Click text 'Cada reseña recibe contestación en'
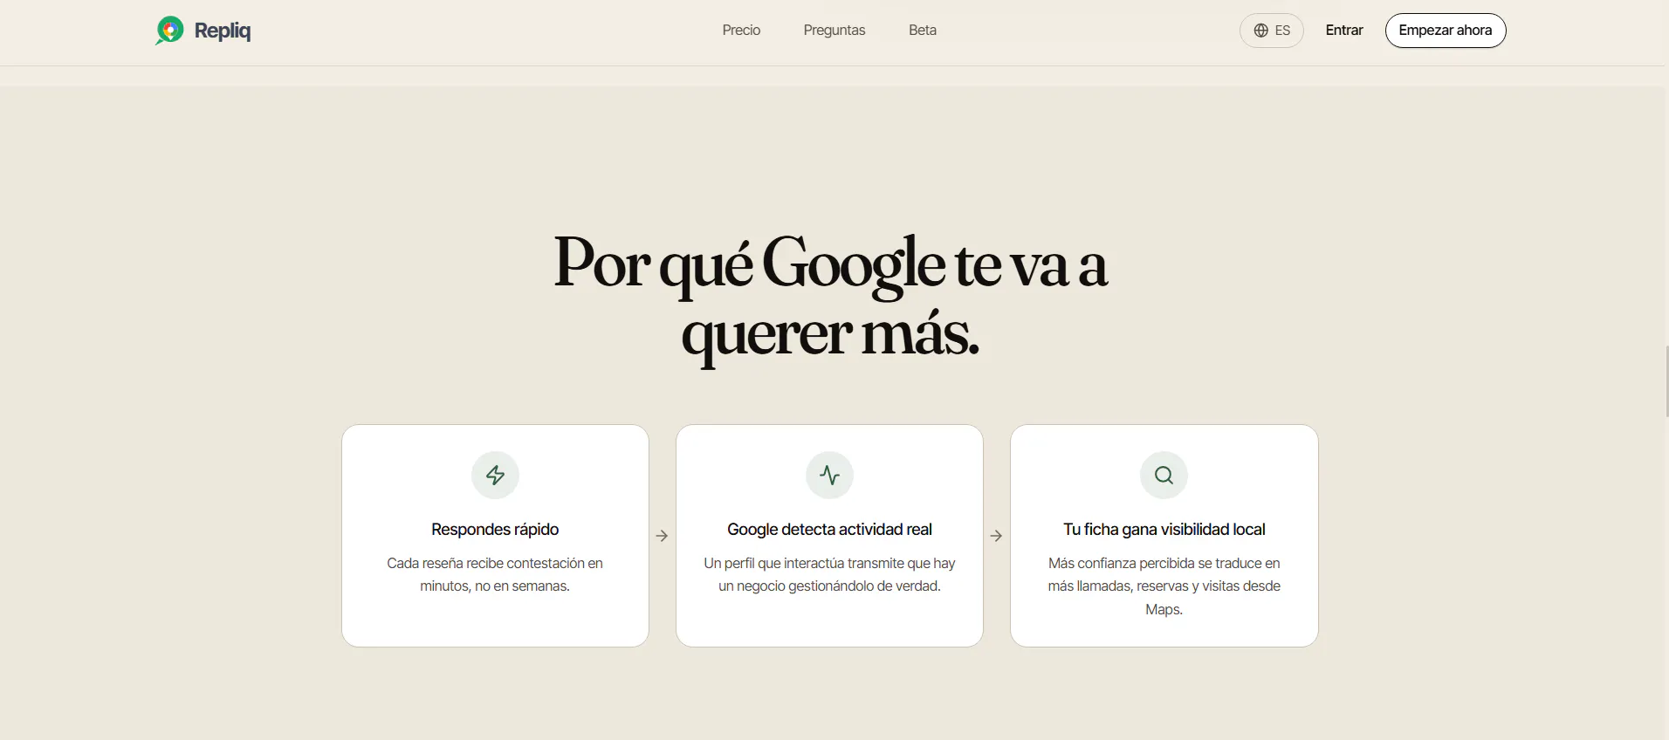Viewport: 1669px width, 740px height. [x=495, y=563]
